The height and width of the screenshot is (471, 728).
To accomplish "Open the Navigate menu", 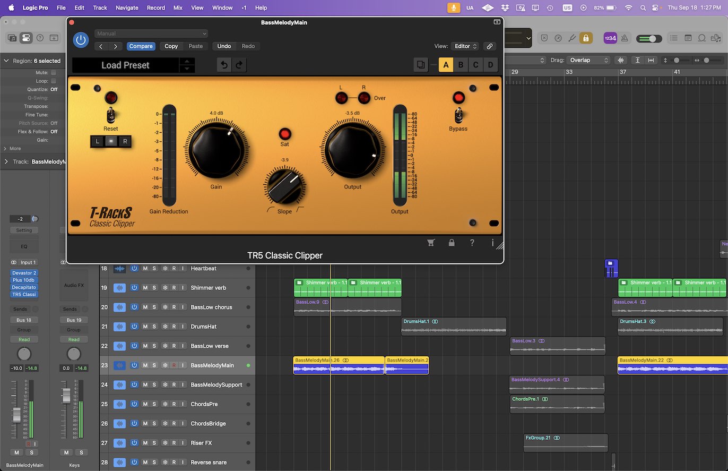I will [127, 8].
